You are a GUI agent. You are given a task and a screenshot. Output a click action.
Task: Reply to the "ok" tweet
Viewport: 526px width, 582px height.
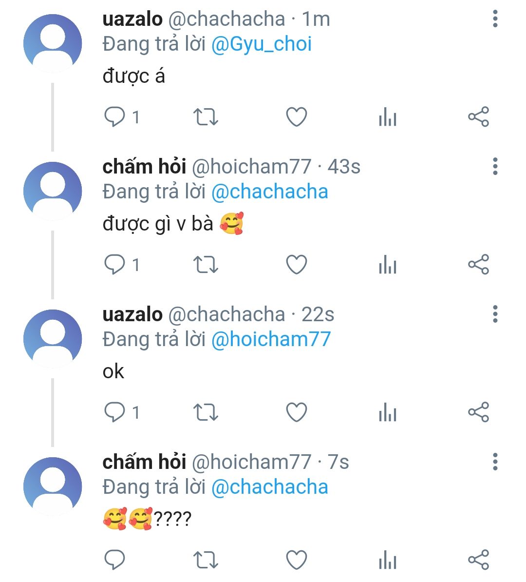point(115,412)
